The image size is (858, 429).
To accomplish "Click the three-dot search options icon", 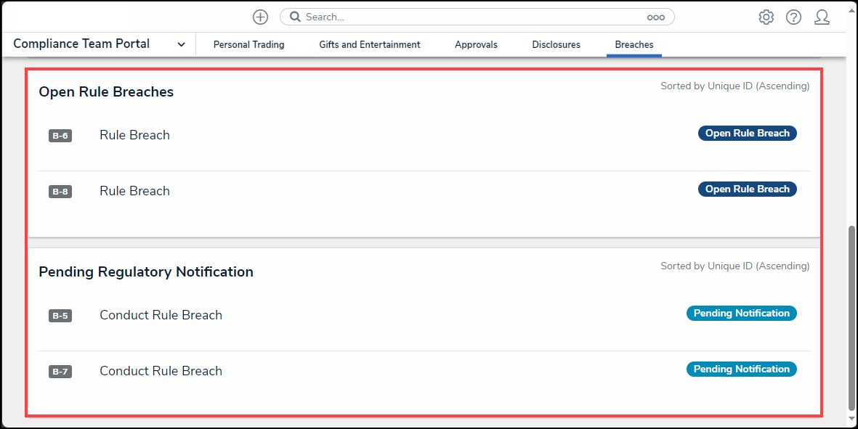I will [655, 17].
